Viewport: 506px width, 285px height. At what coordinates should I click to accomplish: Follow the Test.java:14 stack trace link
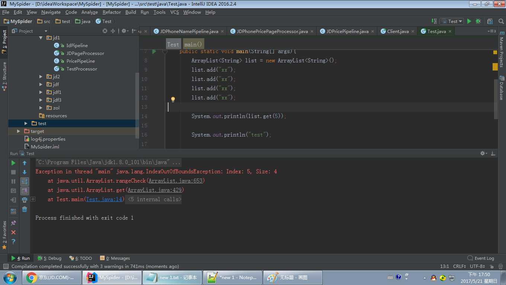tap(104, 200)
